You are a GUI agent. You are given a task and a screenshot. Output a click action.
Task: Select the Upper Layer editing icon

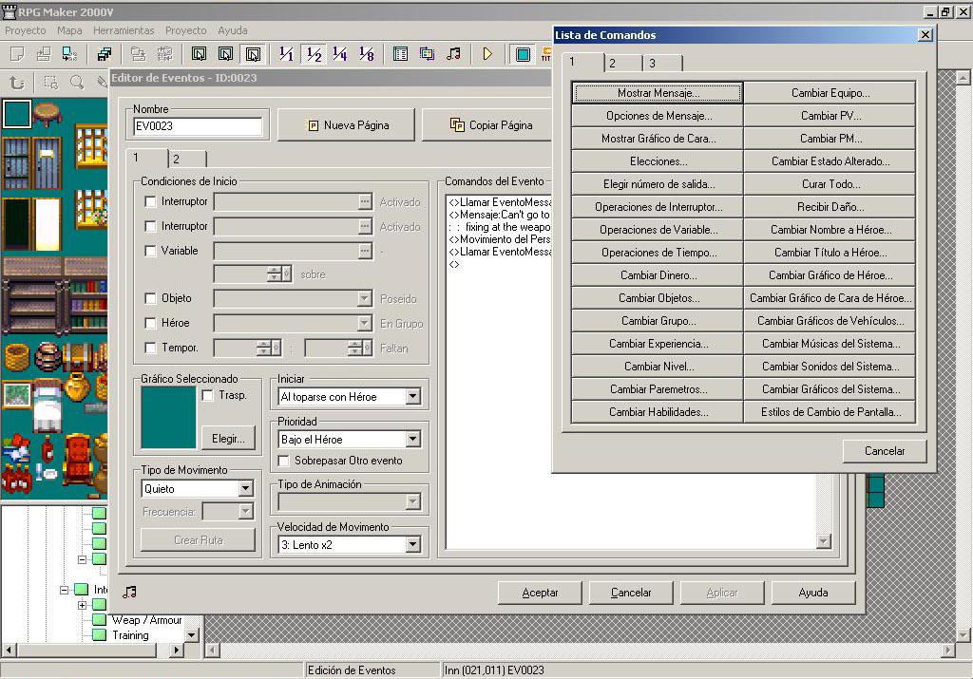point(226,54)
